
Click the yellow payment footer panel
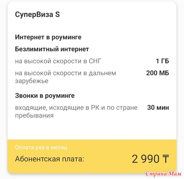pyautogui.click(x=92, y=156)
